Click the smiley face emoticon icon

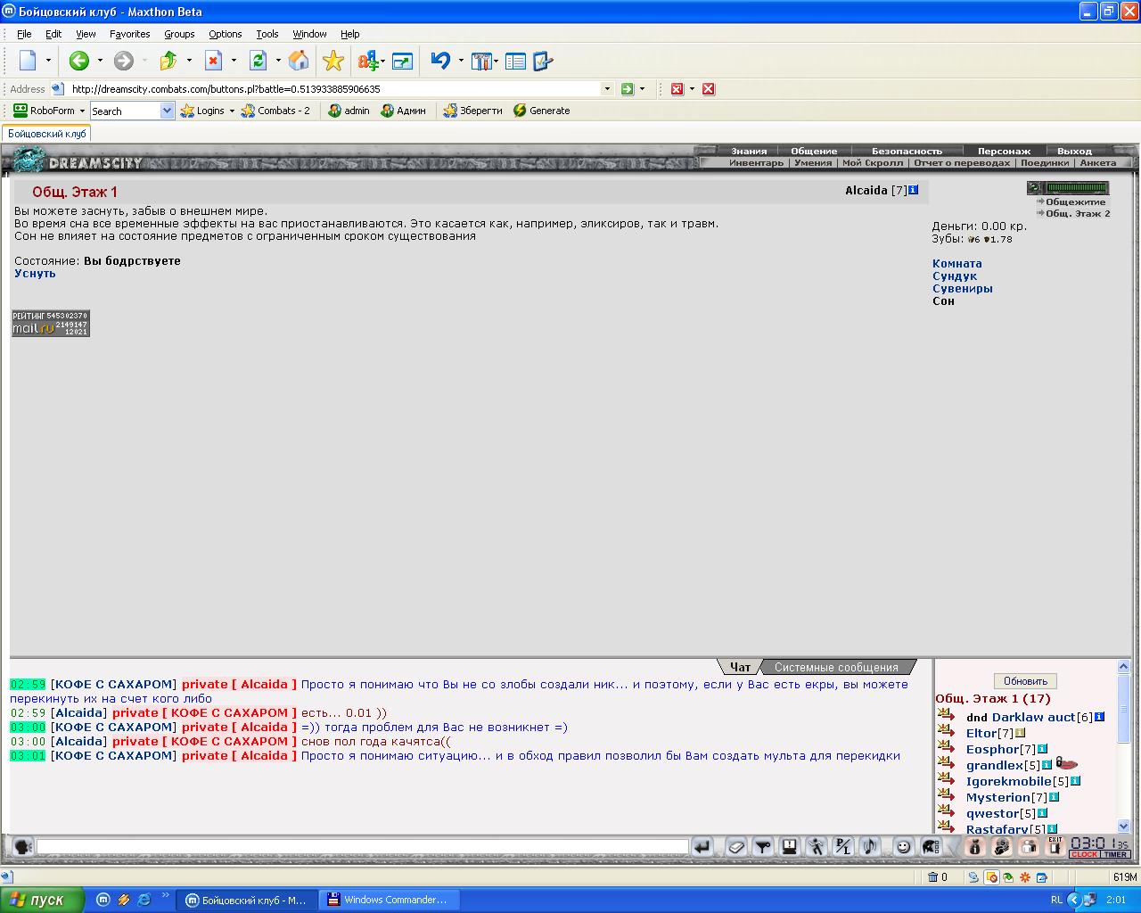pyautogui.click(x=903, y=847)
